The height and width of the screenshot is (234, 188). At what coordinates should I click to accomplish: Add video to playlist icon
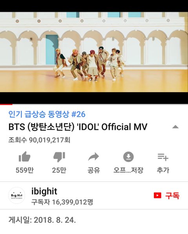pyautogui.click(x=163, y=157)
